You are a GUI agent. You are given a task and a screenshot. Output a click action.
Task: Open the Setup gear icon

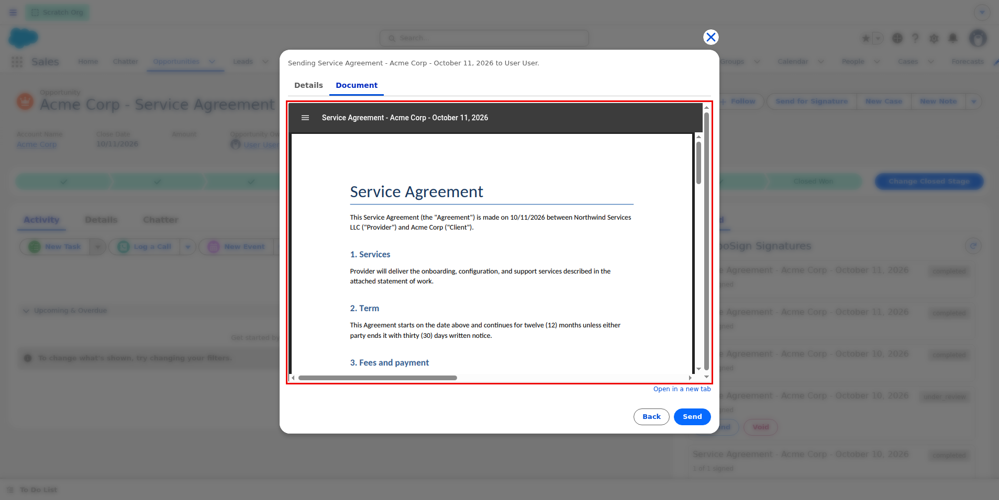[934, 38]
